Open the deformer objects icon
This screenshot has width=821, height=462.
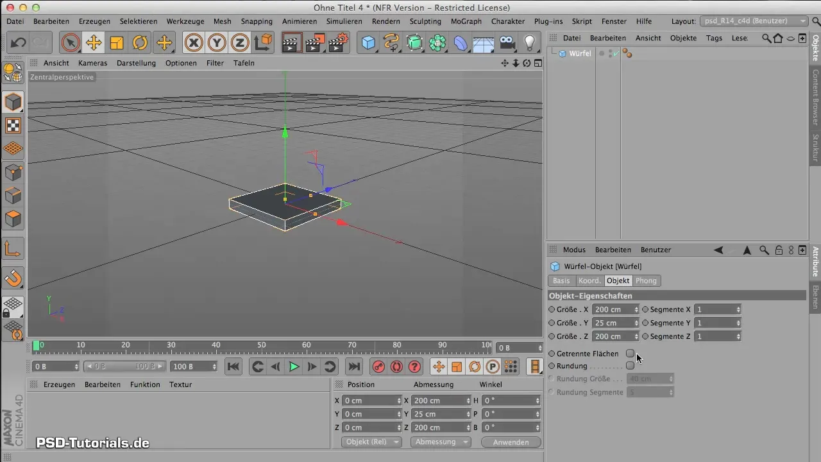coord(461,43)
